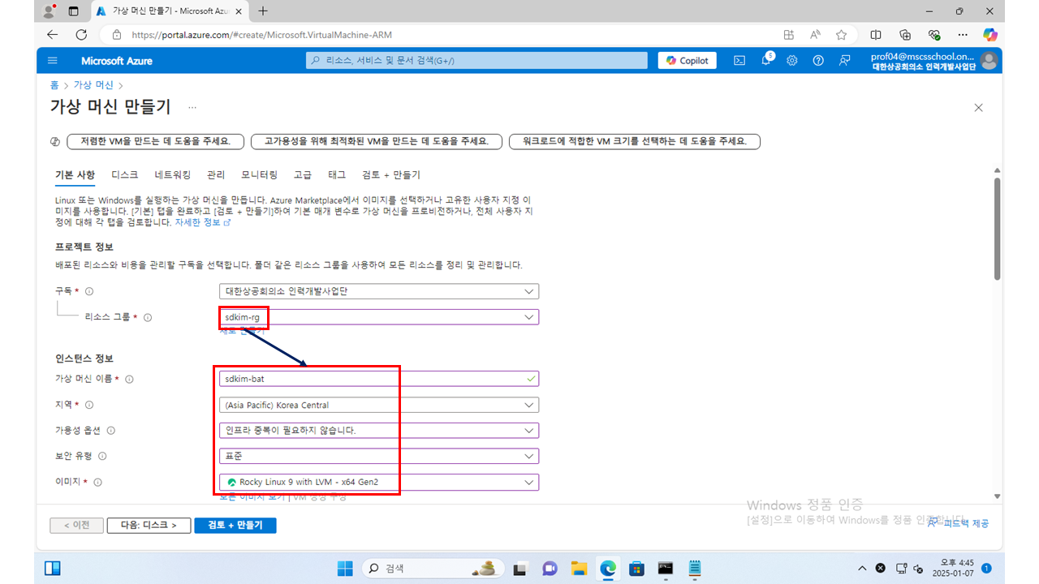This screenshot has height=584, width=1039.
Task: Open the notifications bell
Action: pos(765,61)
